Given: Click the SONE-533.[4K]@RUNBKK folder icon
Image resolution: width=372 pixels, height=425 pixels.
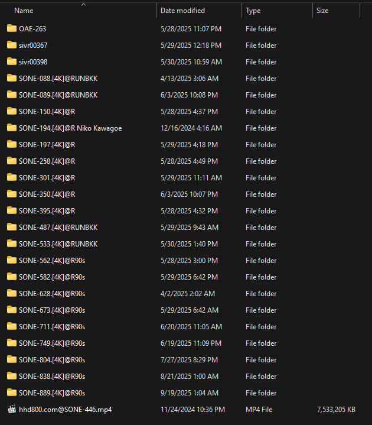Looking at the screenshot, I should coord(12,243).
